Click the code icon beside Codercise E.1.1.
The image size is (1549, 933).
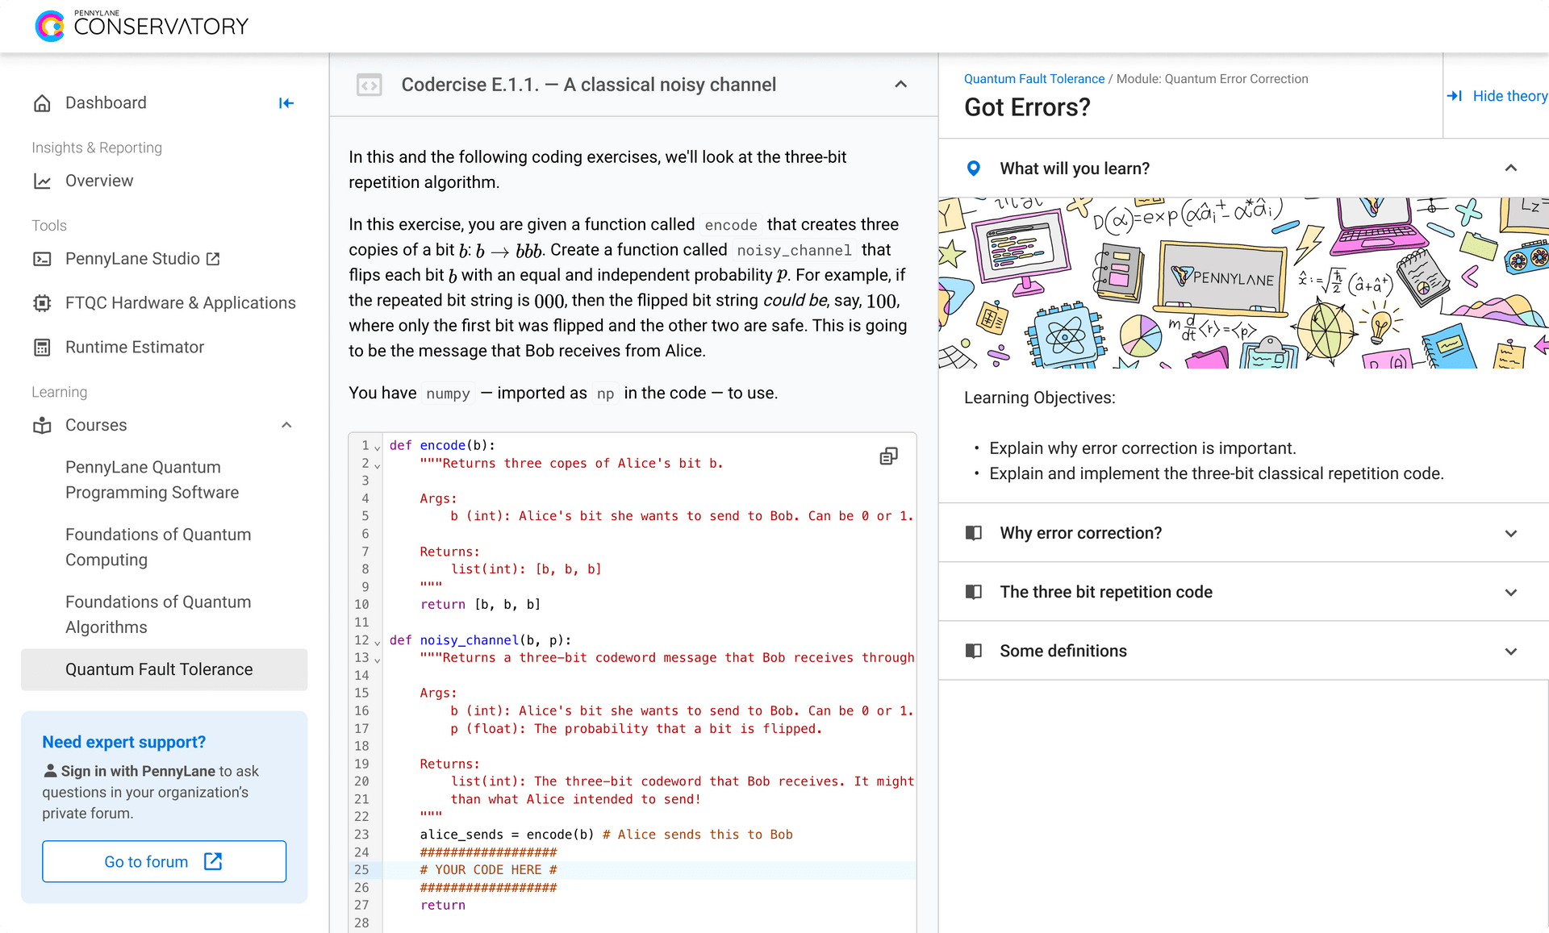pyautogui.click(x=370, y=85)
